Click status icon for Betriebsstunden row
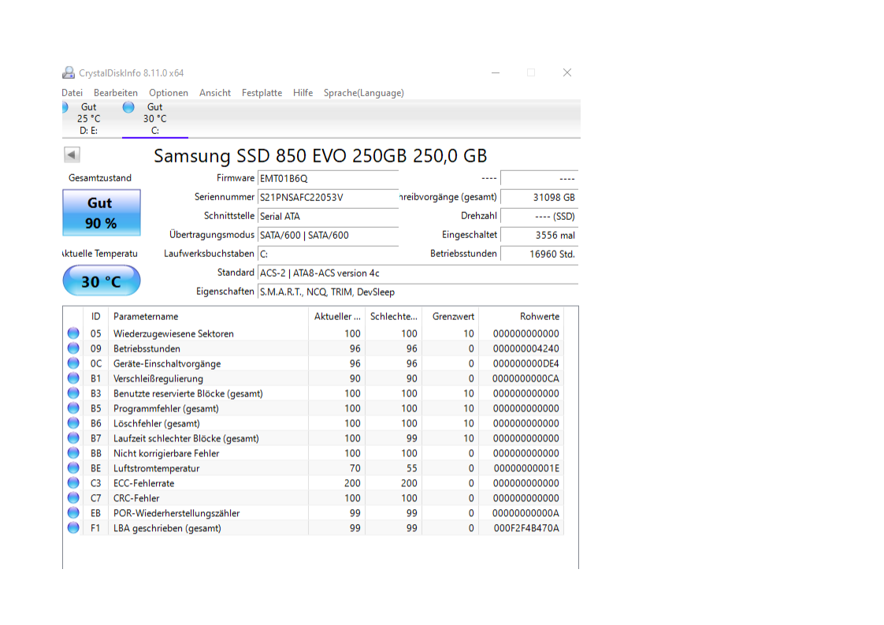This screenshot has width=884, height=625. point(73,348)
